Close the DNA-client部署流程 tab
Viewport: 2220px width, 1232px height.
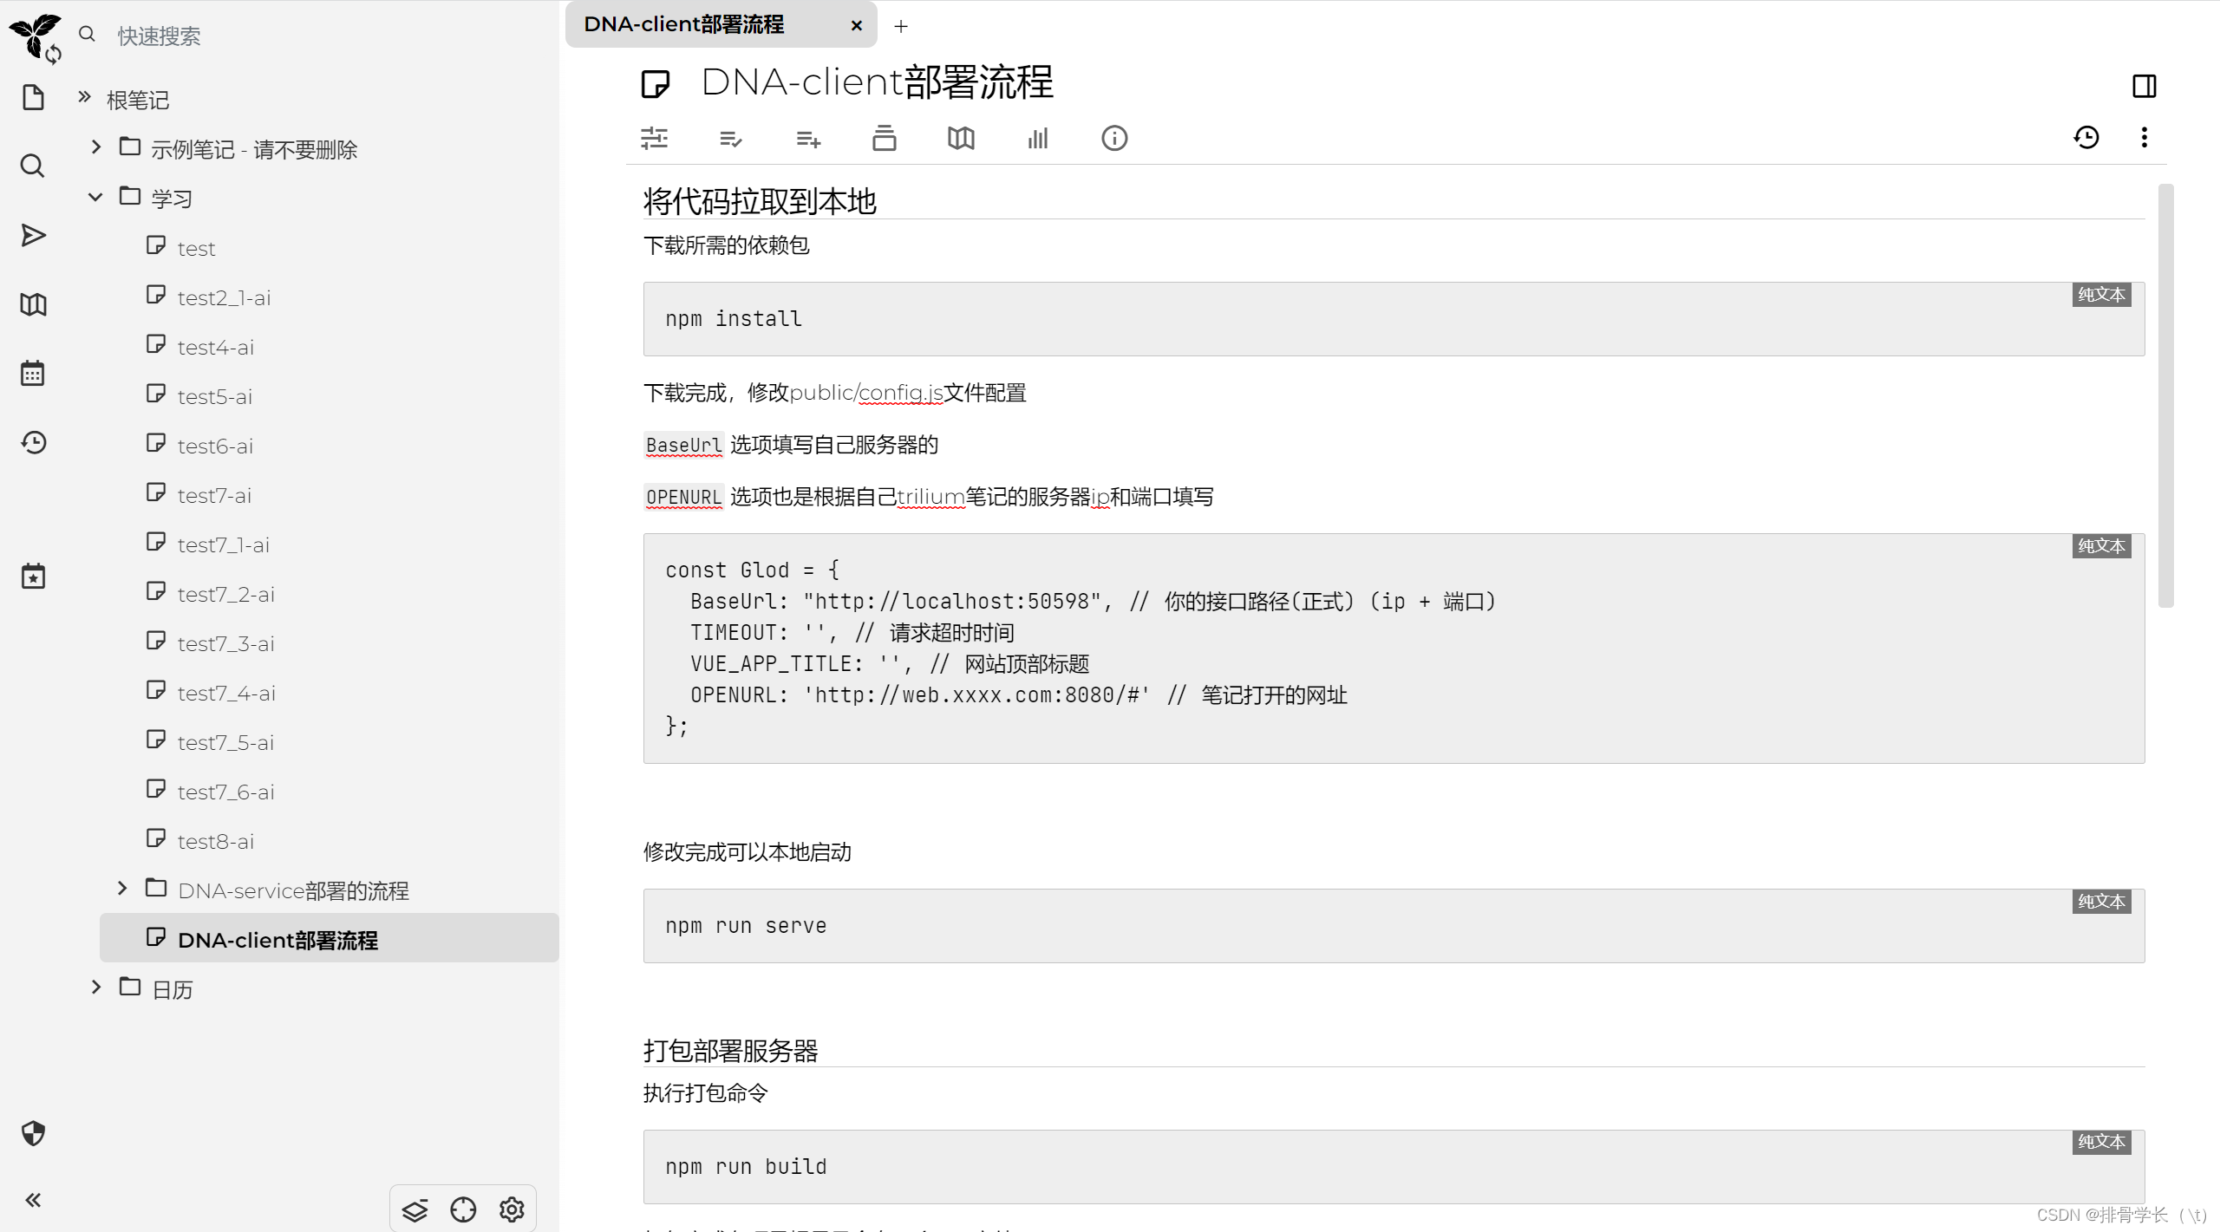pos(857,25)
